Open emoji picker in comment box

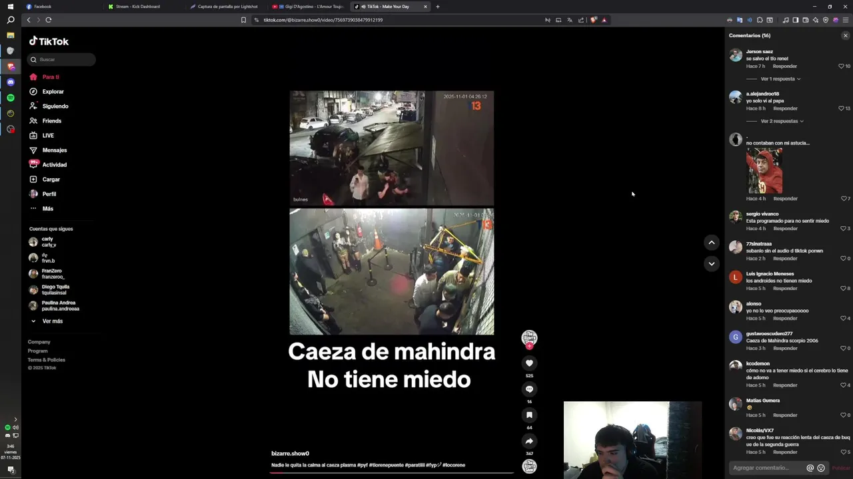coord(821,468)
